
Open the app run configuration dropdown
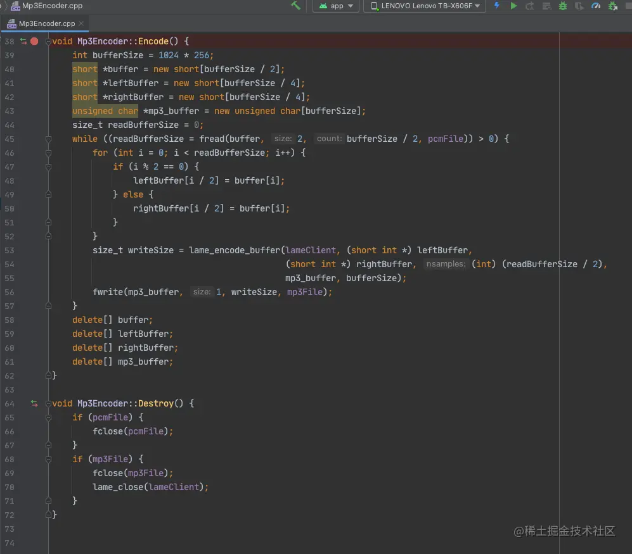(336, 6)
